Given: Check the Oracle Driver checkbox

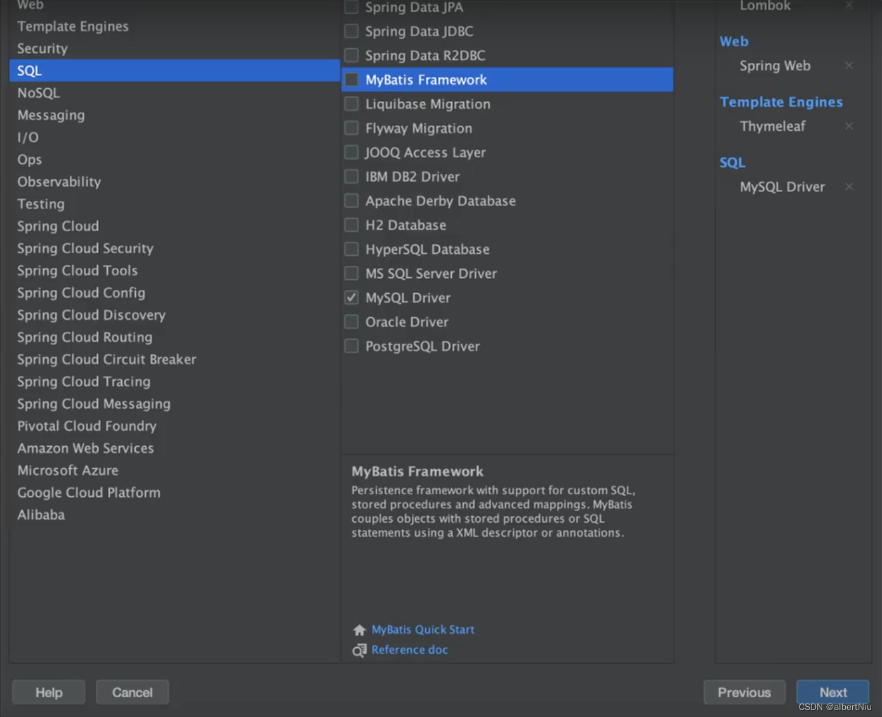Looking at the screenshot, I should (x=352, y=322).
